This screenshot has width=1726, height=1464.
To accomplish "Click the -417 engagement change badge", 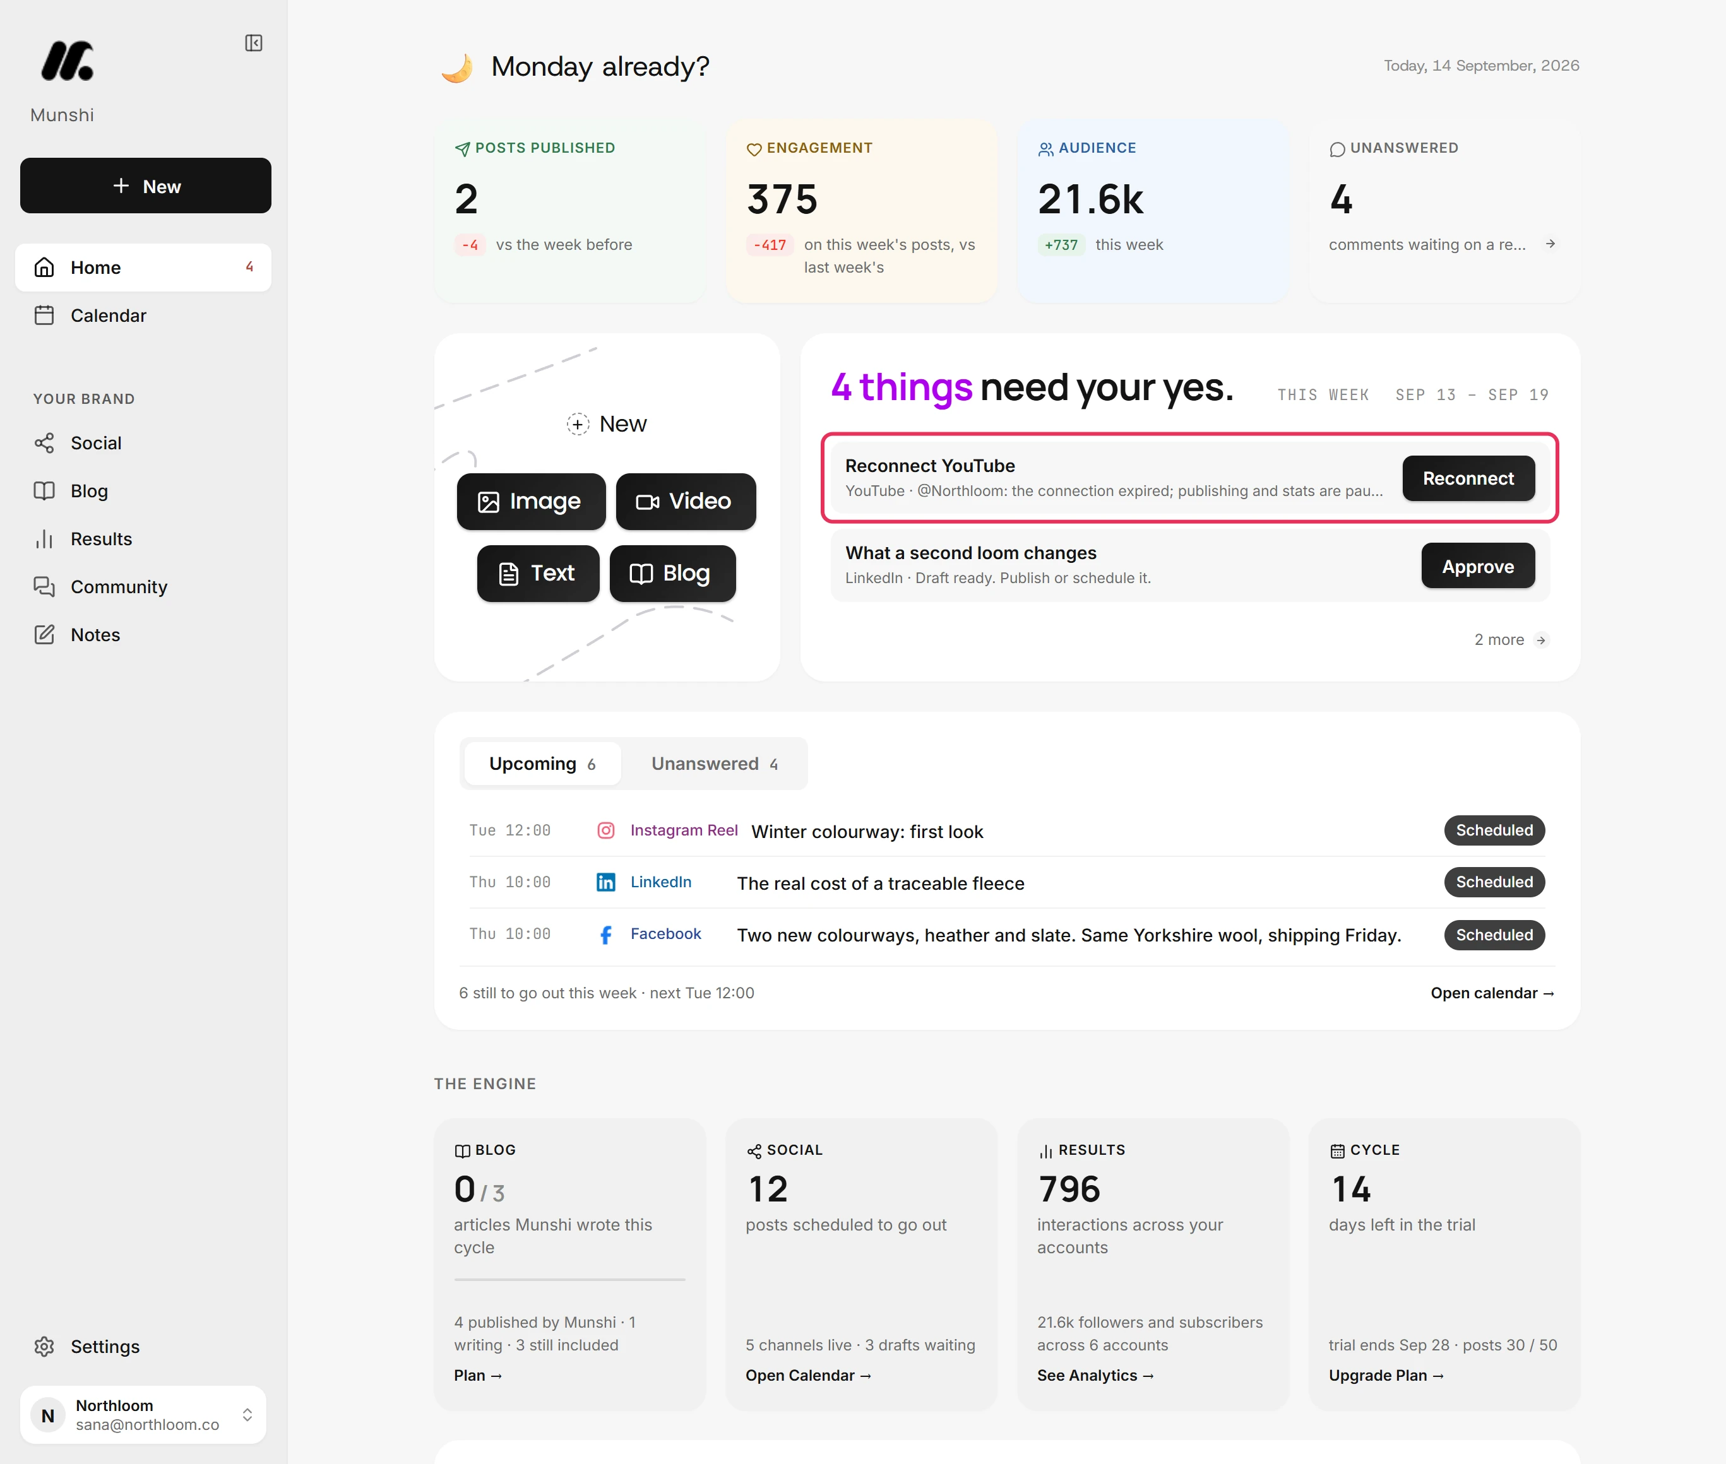I will [x=769, y=245].
